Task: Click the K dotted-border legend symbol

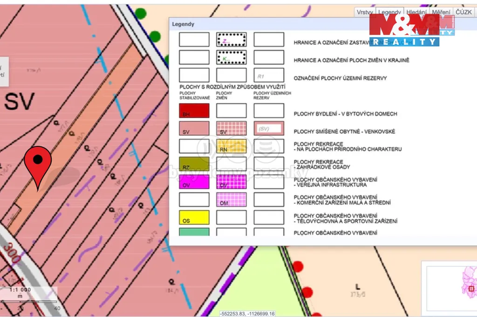Action: pyautogui.click(x=232, y=57)
